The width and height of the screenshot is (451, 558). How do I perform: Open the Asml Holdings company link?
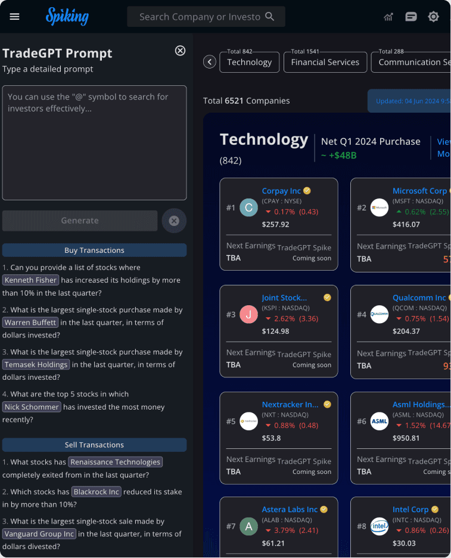421,405
